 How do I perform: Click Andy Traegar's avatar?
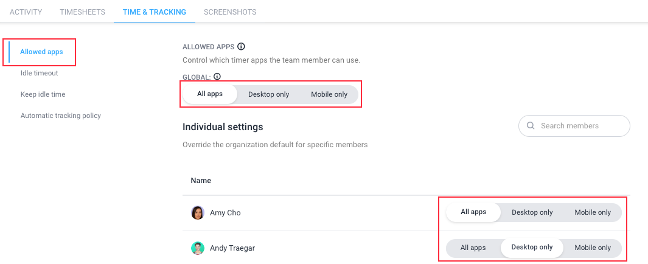click(198, 248)
